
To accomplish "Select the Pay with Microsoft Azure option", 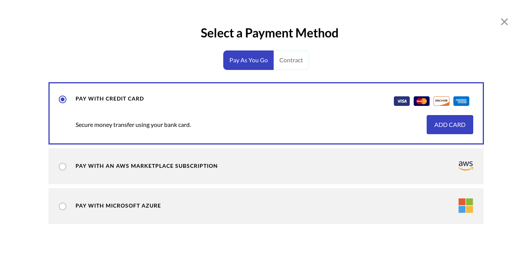I will pyautogui.click(x=63, y=206).
